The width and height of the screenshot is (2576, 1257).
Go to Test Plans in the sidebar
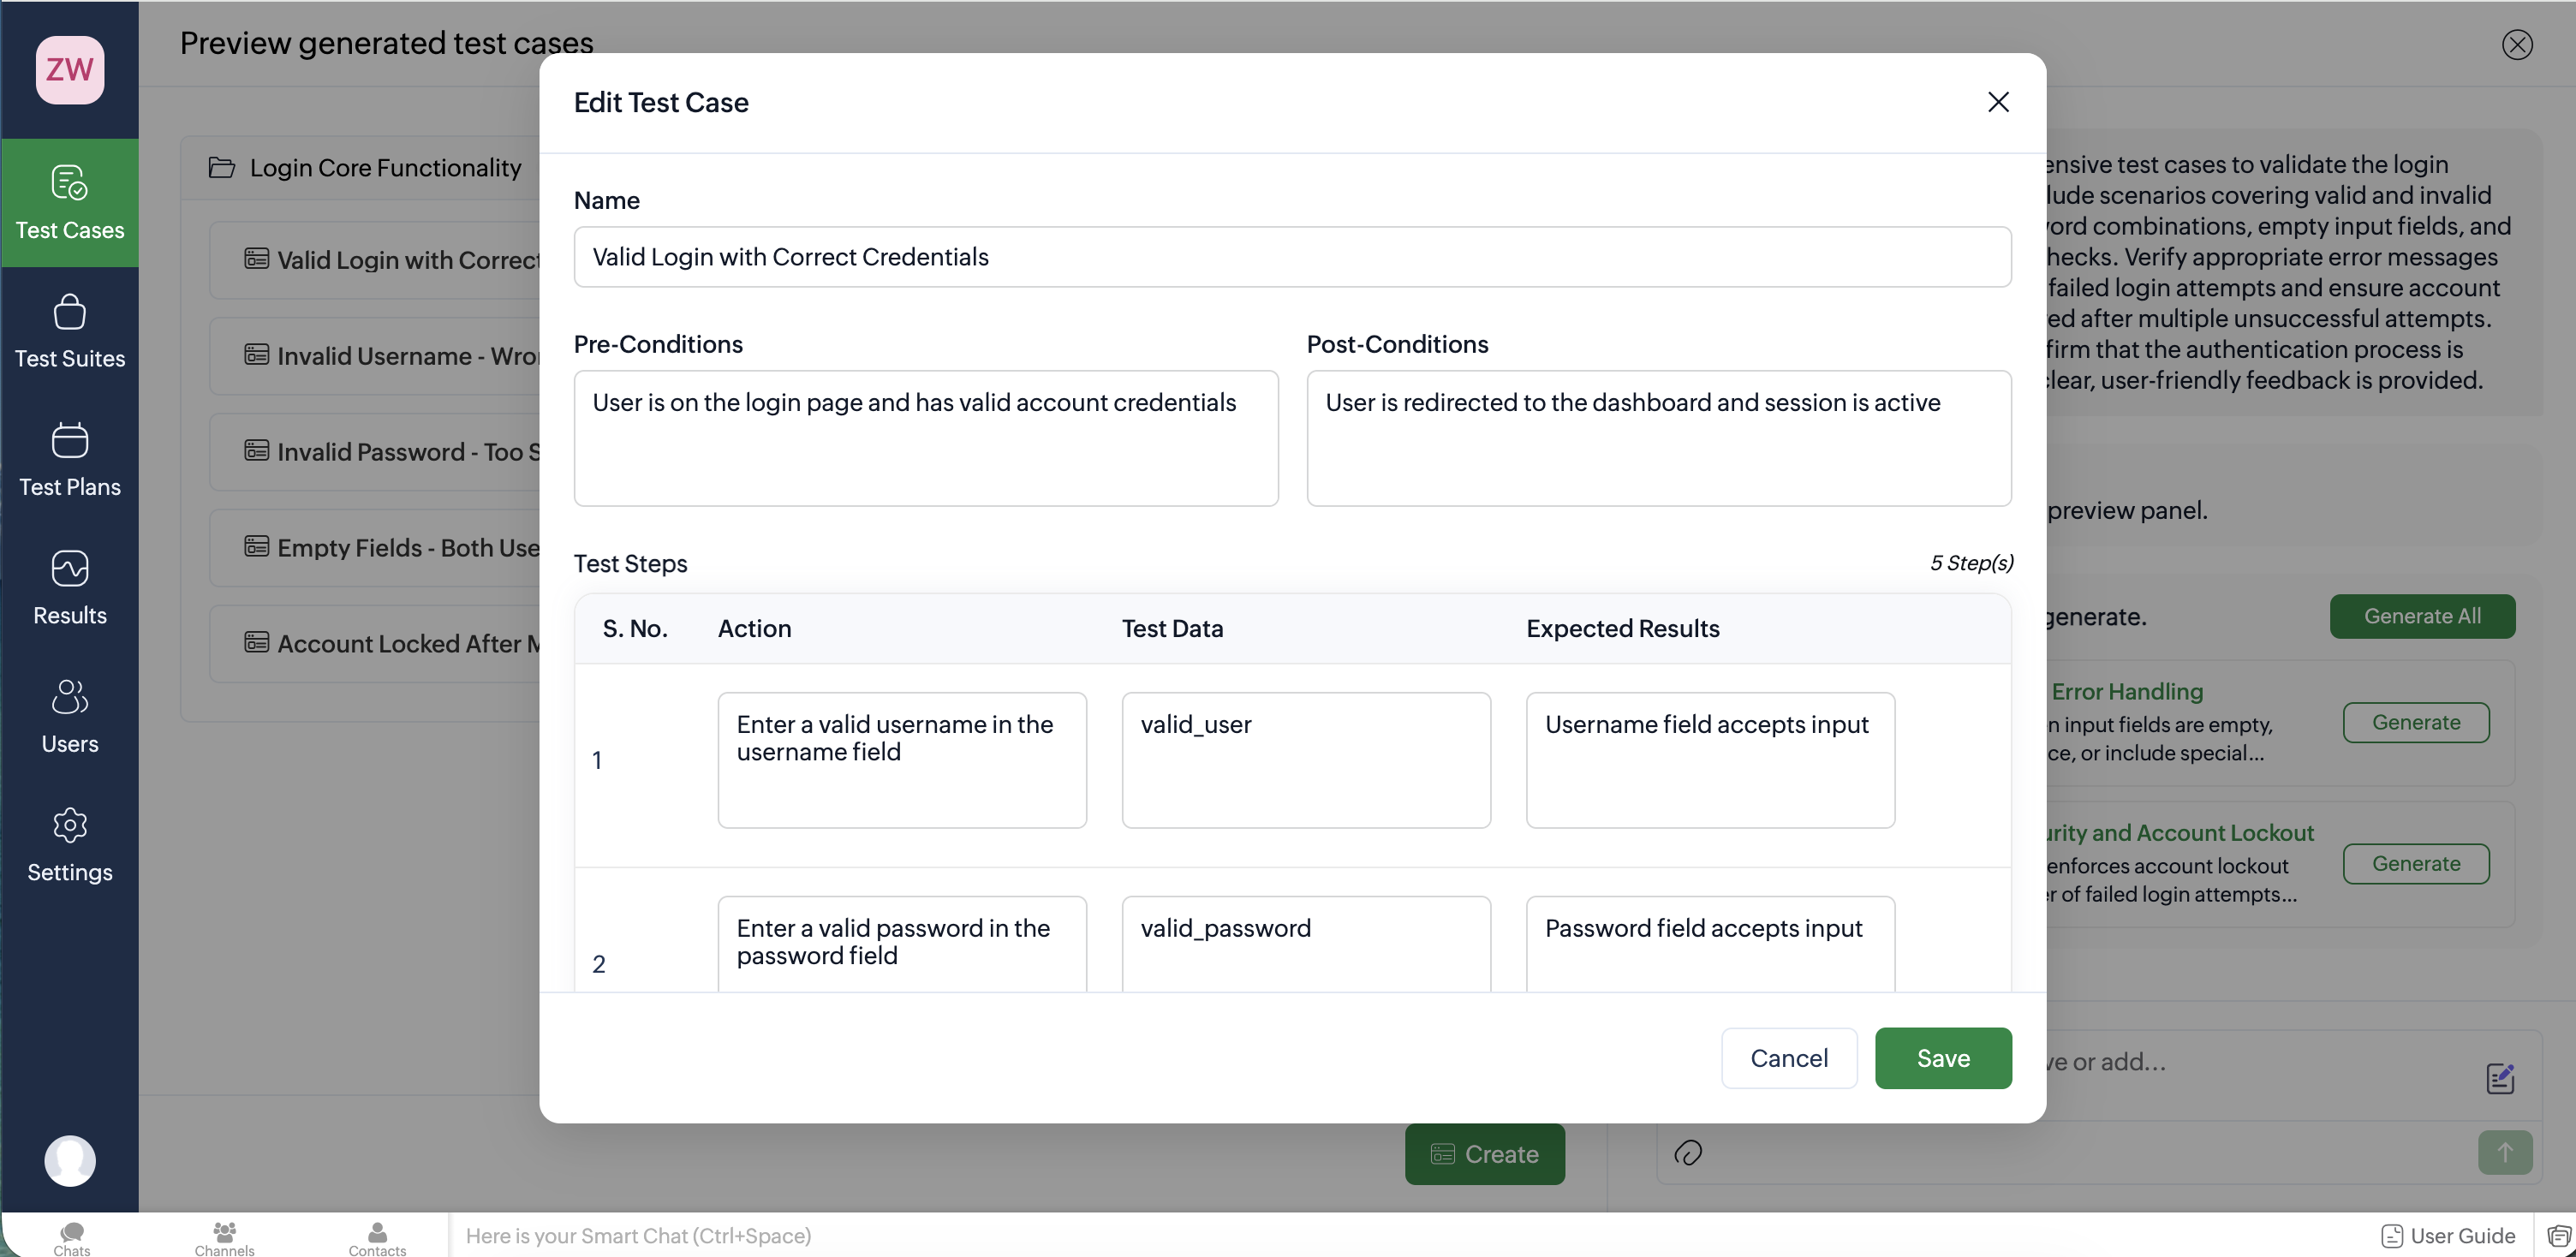pyautogui.click(x=70, y=460)
